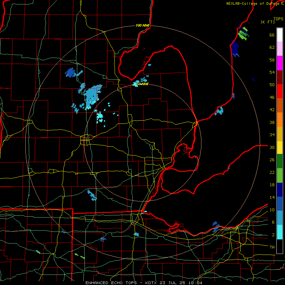
Task: Click the 66 legend value
Action: click(272, 35)
